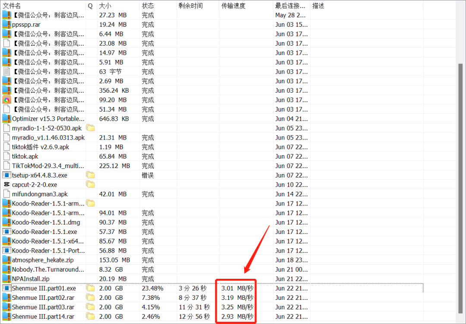Select the tiktok插件 v2.6.9.apk file name
466x324 pixels.
(41, 147)
